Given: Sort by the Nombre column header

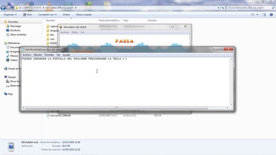Looking at the screenshot, I should (50, 20).
